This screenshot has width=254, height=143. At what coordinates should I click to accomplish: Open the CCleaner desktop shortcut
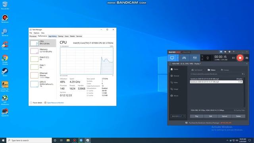point(5,46)
